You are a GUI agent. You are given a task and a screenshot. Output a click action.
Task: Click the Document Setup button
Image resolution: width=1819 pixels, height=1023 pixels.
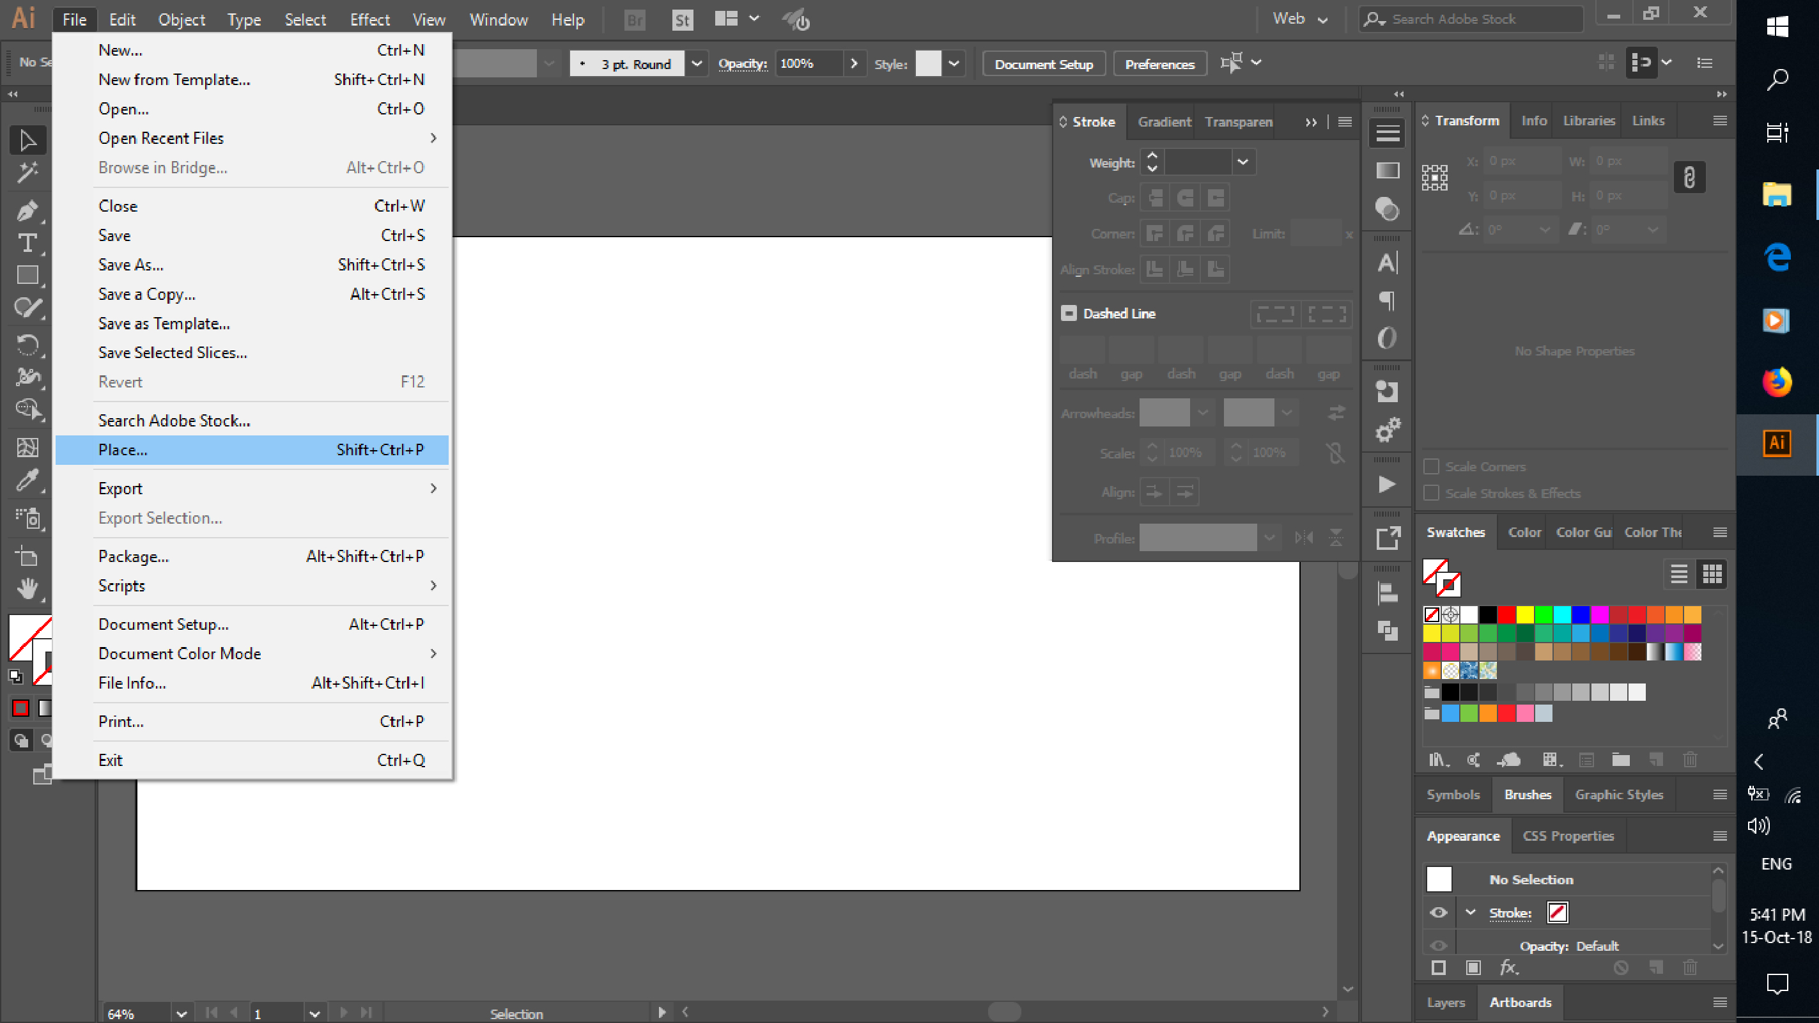1044,65
